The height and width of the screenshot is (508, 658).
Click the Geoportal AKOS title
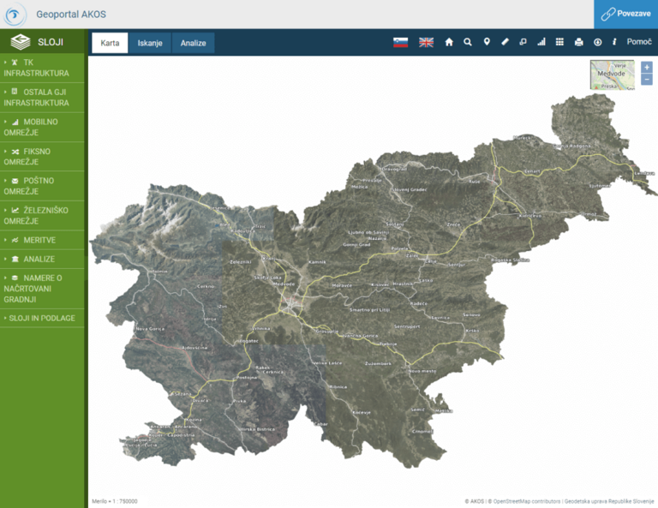tap(71, 15)
